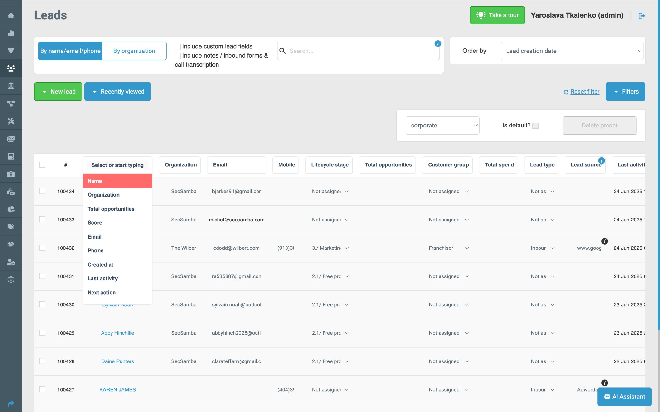Click info icon in the Adwords lead source cell
Image resolution: width=660 pixels, height=412 pixels.
click(605, 383)
